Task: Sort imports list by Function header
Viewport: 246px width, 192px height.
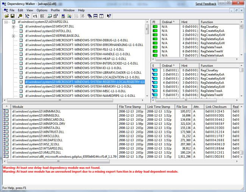Action: (220, 22)
